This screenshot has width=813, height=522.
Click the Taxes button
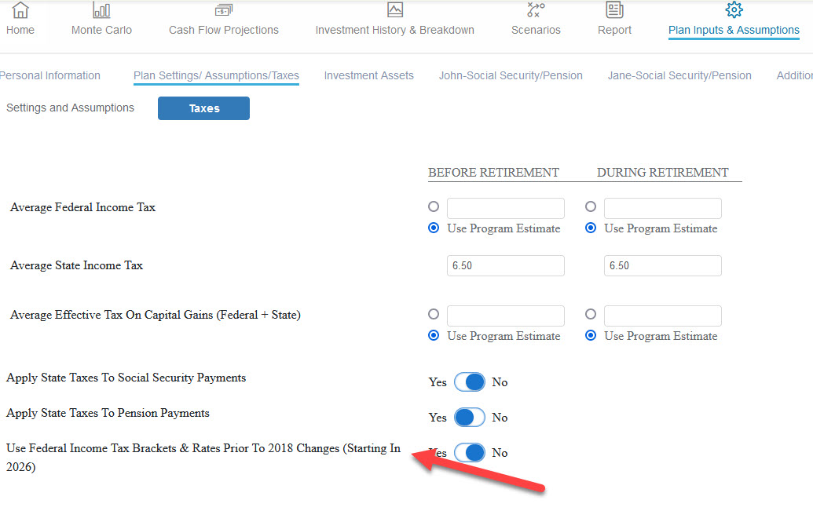point(203,108)
